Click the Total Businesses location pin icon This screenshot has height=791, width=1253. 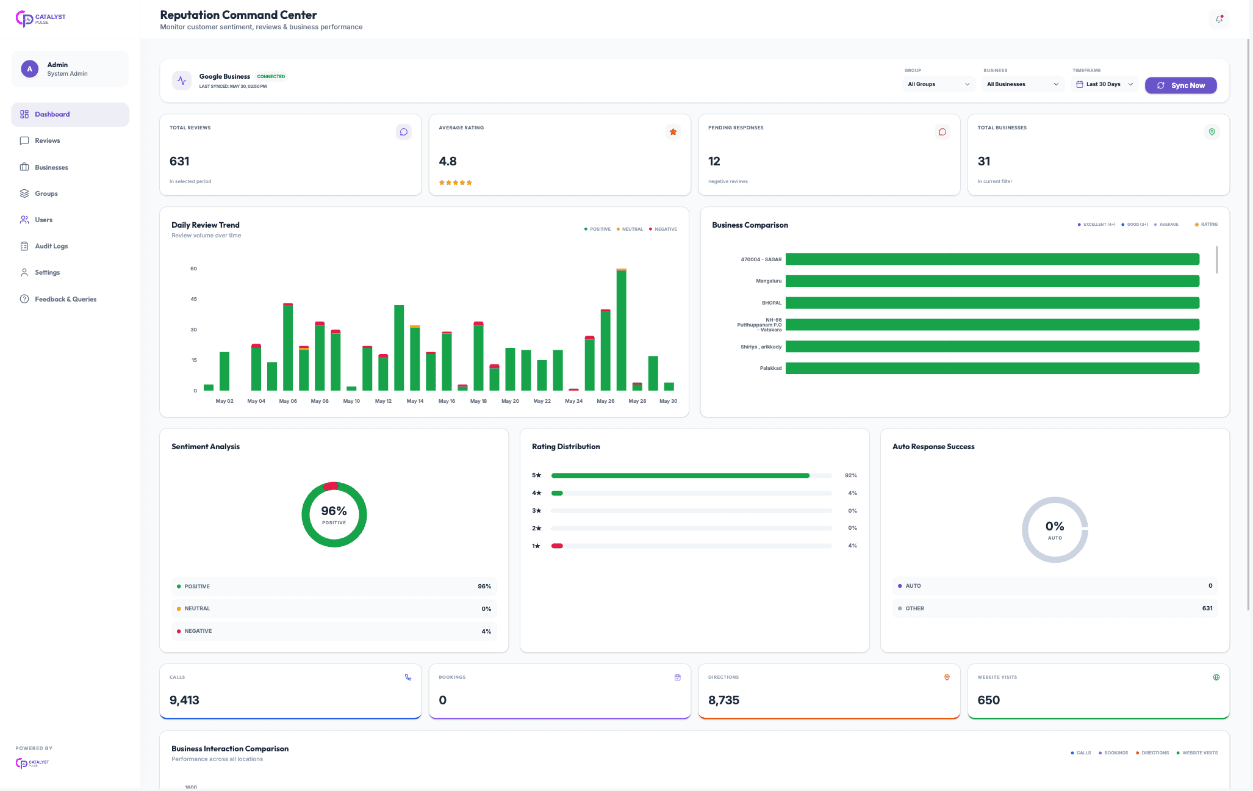click(x=1212, y=132)
